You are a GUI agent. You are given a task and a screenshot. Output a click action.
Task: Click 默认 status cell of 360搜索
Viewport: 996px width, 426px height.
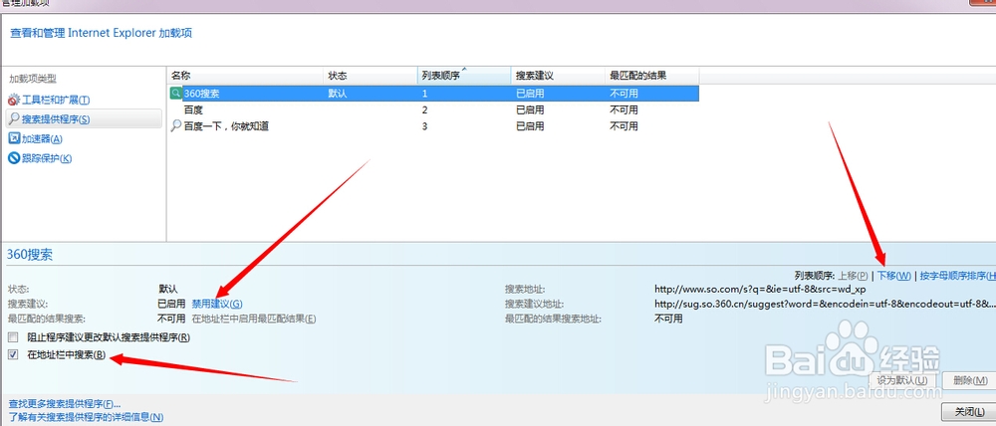click(338, 94)
